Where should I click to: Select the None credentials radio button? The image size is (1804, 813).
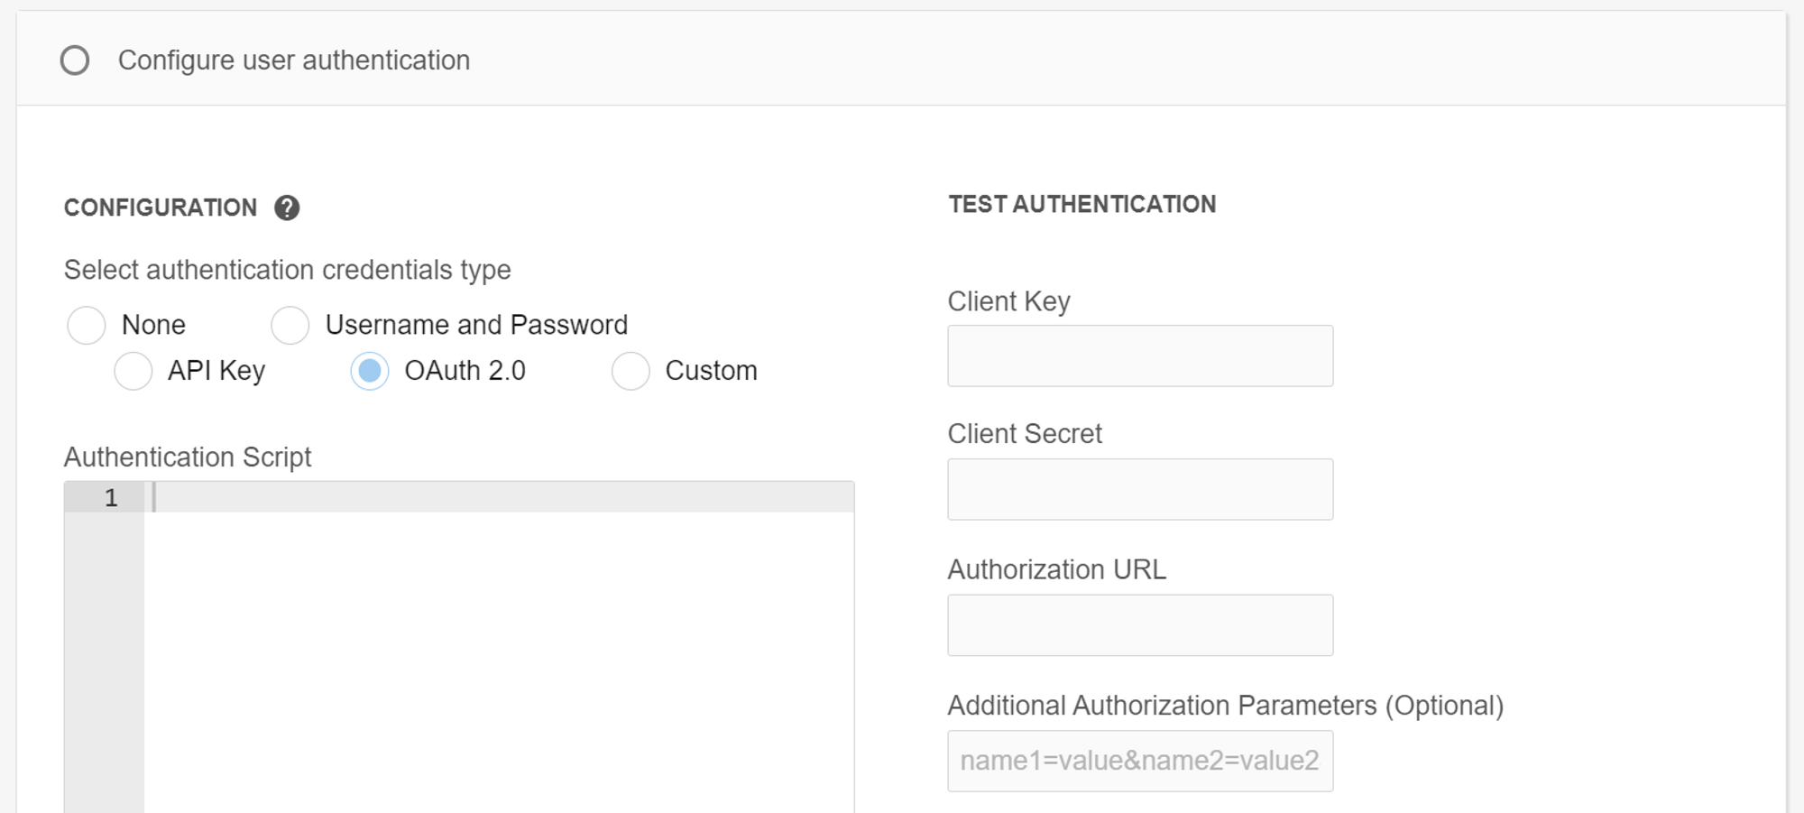click(x=87, y=325)
